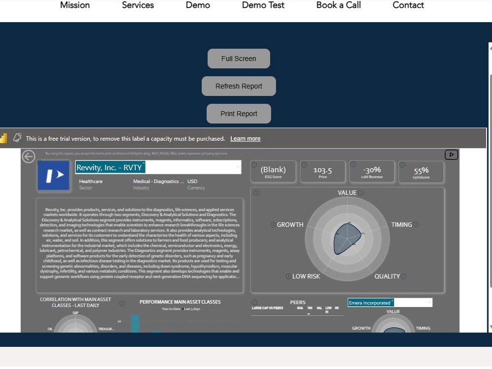Image resolution: width=492 pixels, height=369 pixels.
Task: Select the Revvity, Inc. - RVTY text field
Action: click(158, 167)
